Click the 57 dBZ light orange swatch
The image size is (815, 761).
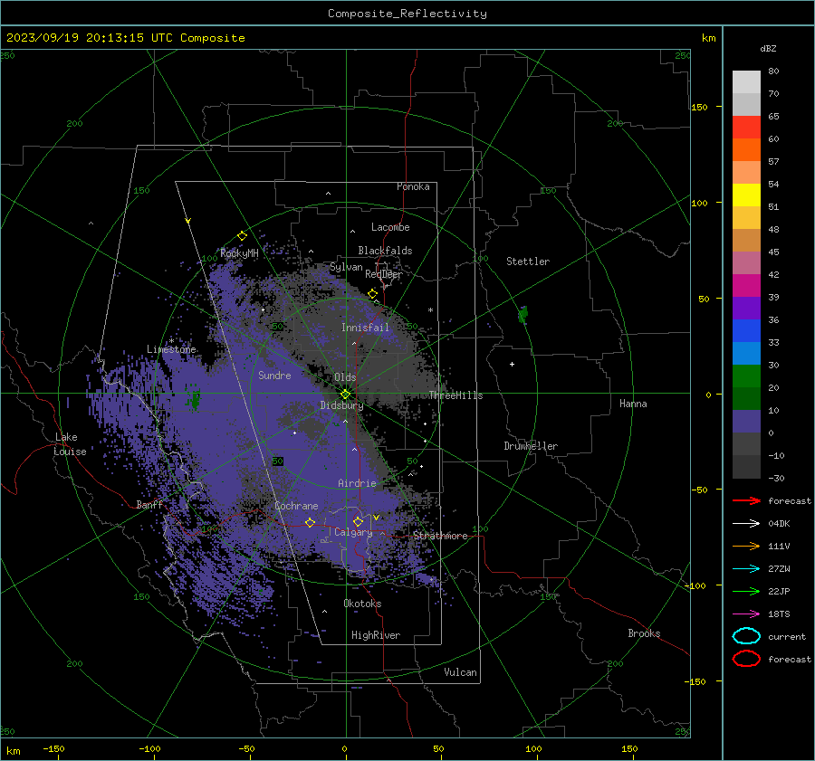(746, 173)
